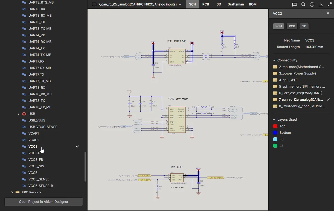Click the USB net class icon

pos(24,114)
